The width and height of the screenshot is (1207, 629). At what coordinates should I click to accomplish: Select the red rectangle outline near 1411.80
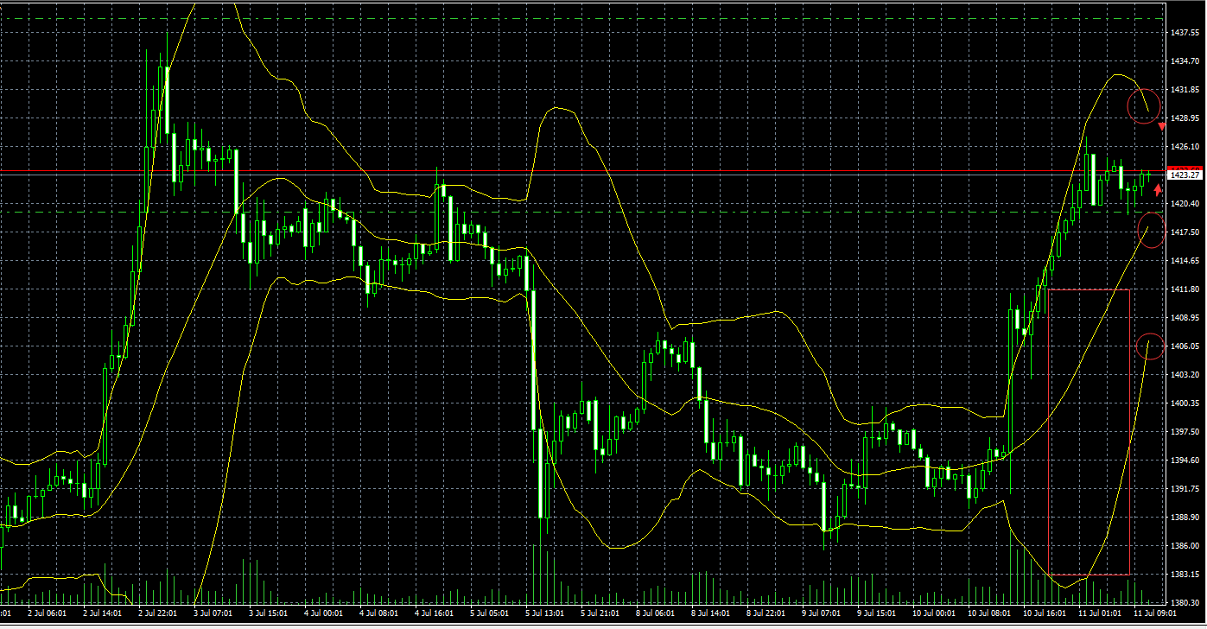point(1089,432)
